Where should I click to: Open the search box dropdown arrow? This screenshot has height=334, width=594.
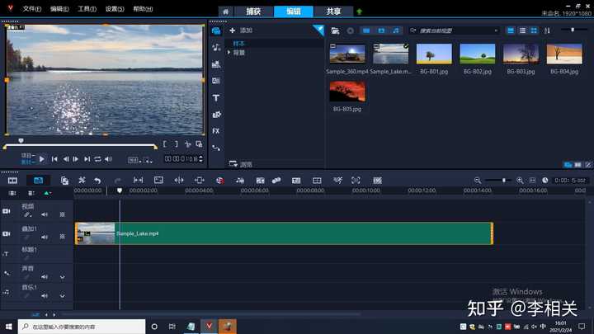click(496, 31)
